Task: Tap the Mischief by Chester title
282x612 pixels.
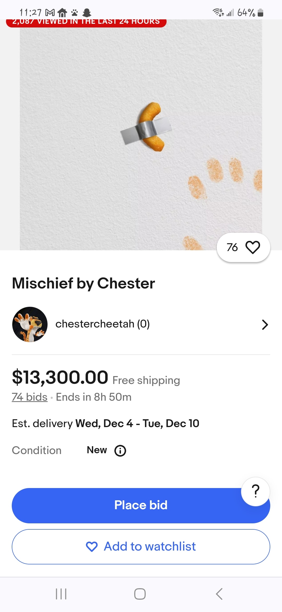Action: click(84, 283)
